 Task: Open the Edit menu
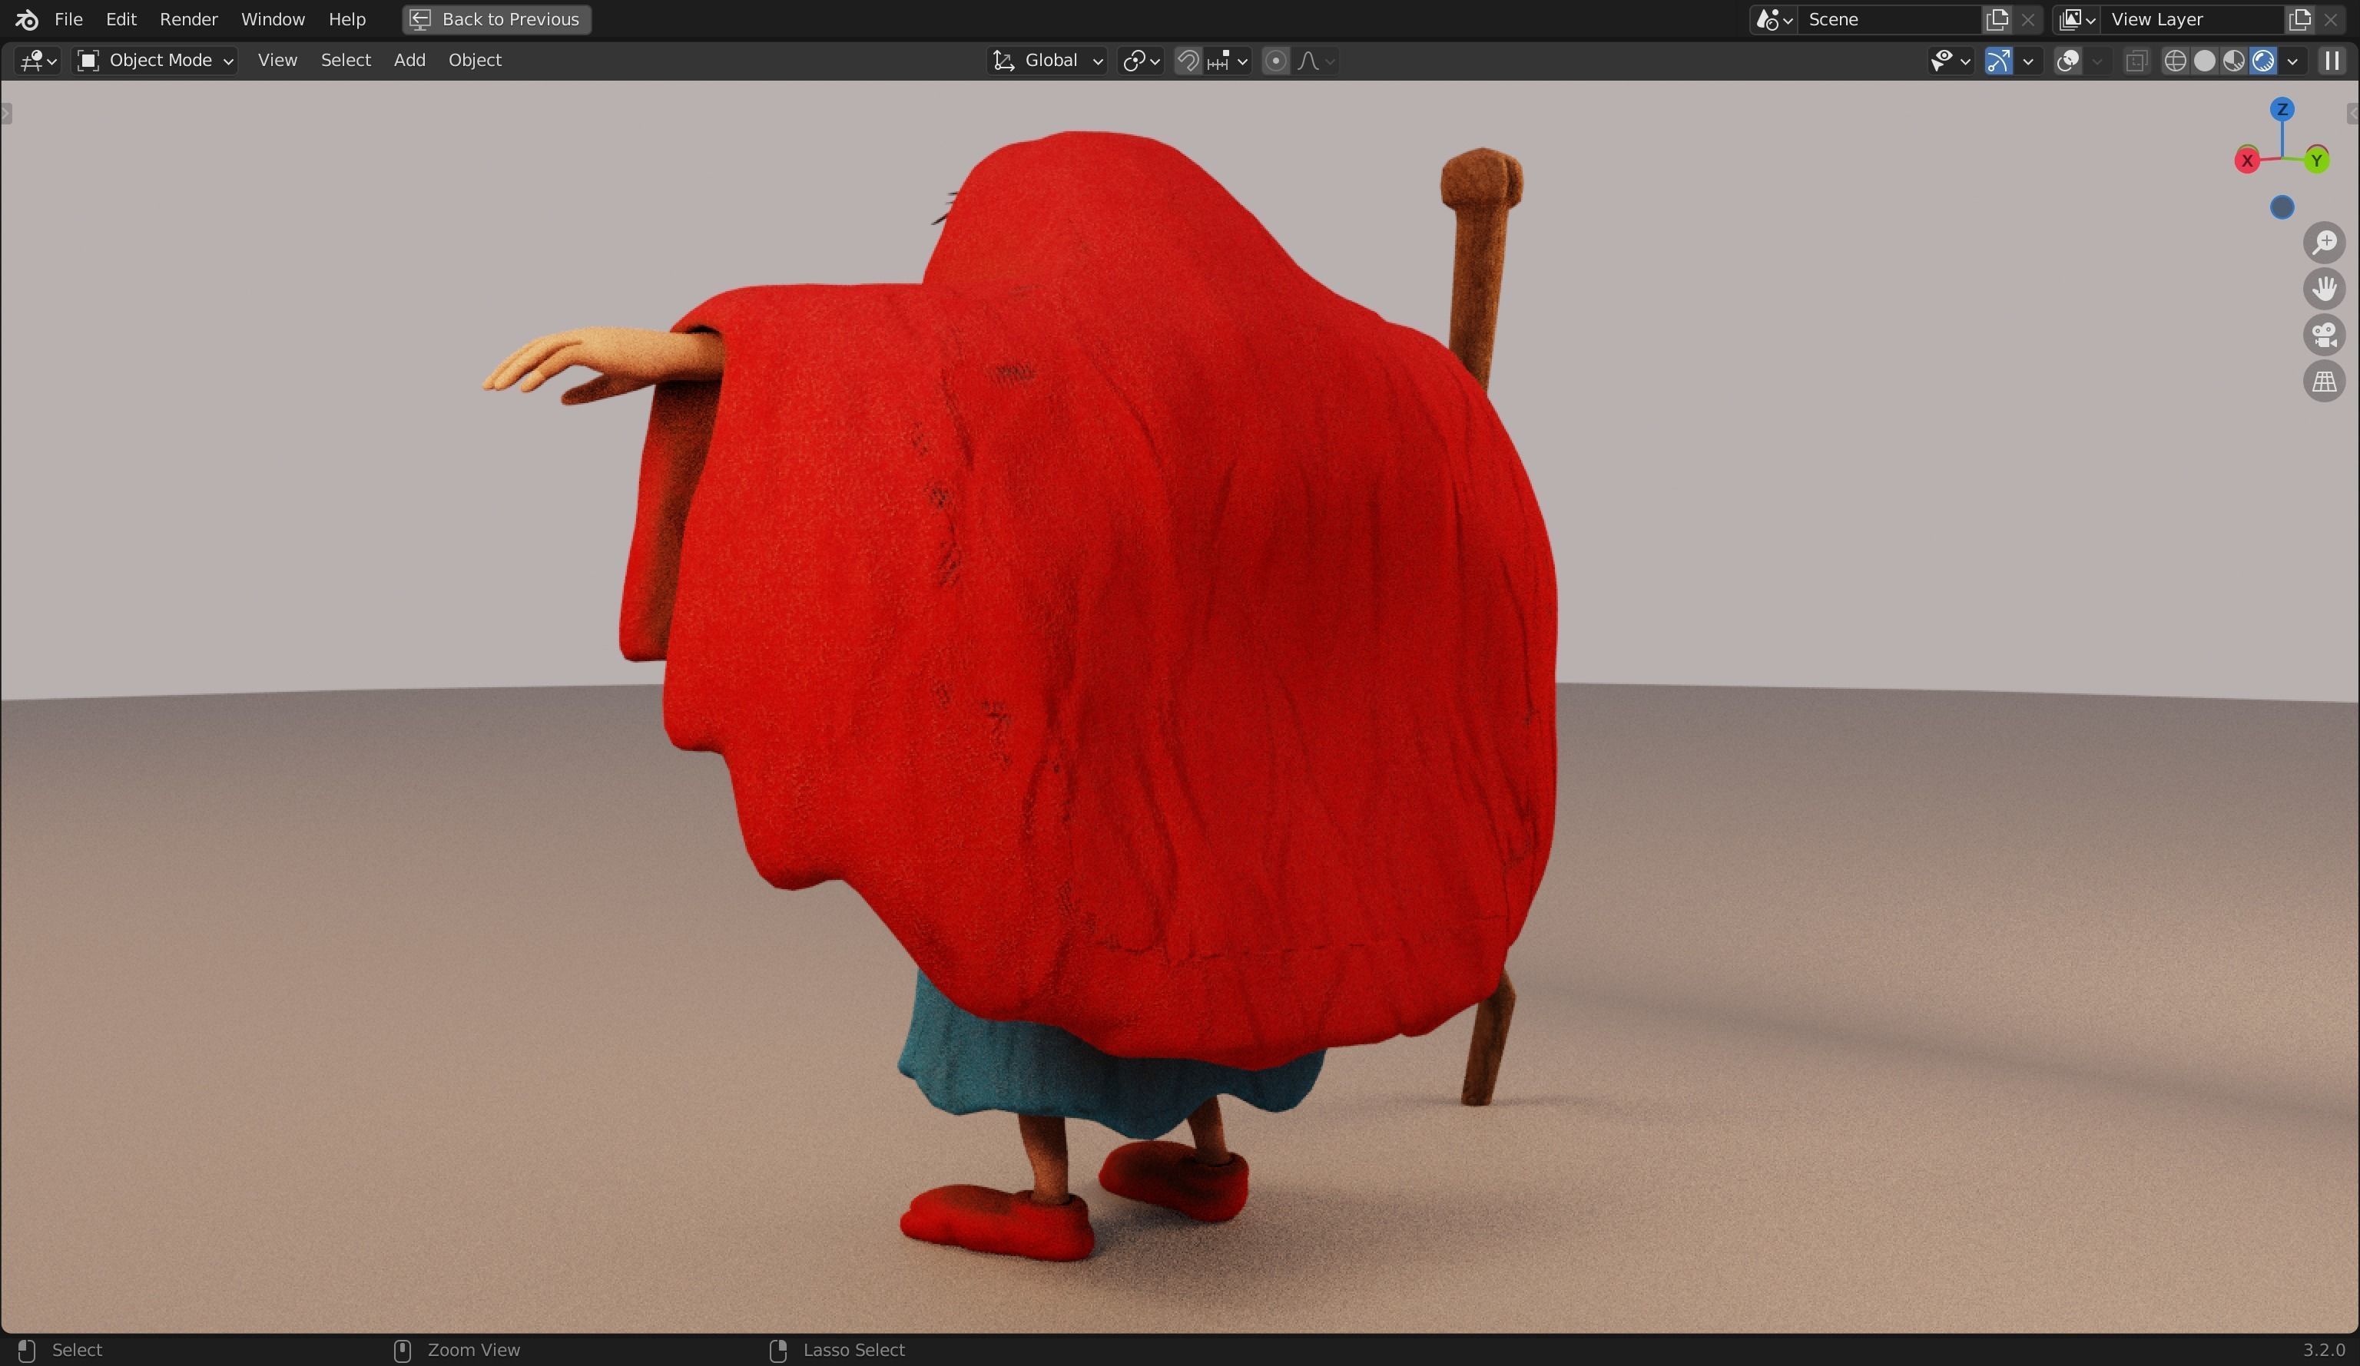pos(121,18)
